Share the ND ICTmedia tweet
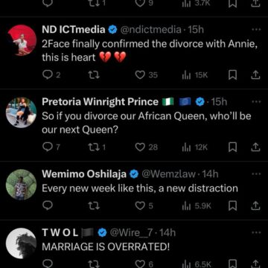 (x=255, y=75)
